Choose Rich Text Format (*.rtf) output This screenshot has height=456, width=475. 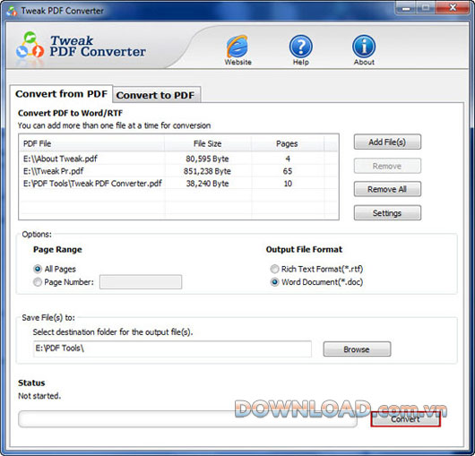(x=274, y=269)
